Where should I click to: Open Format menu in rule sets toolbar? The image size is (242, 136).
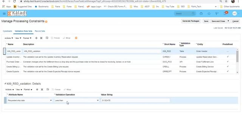(x=27, y=38)
